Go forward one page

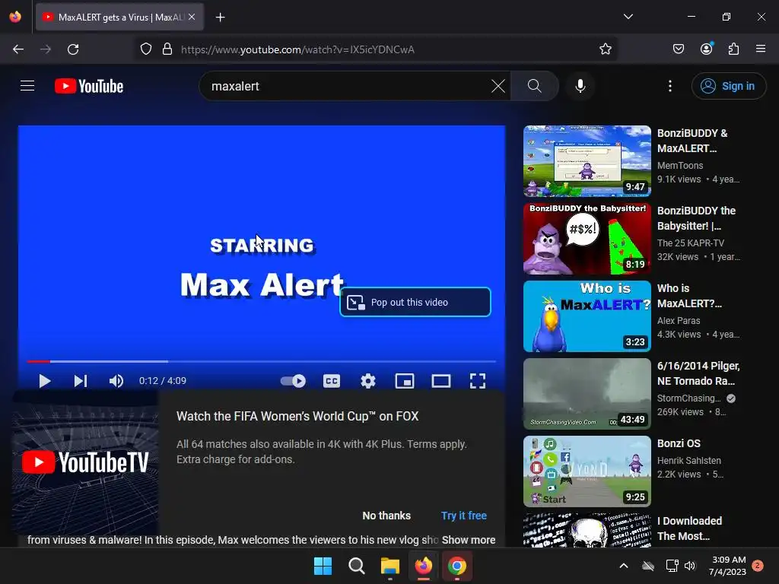pos(46,49)
